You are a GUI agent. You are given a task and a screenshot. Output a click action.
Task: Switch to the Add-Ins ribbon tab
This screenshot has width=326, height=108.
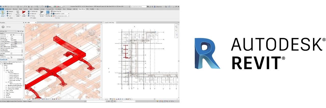[75, 9]
